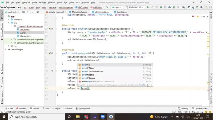Open the Layout Inspector
This screenshot has width=213, height=120.
tap(200, 108)
